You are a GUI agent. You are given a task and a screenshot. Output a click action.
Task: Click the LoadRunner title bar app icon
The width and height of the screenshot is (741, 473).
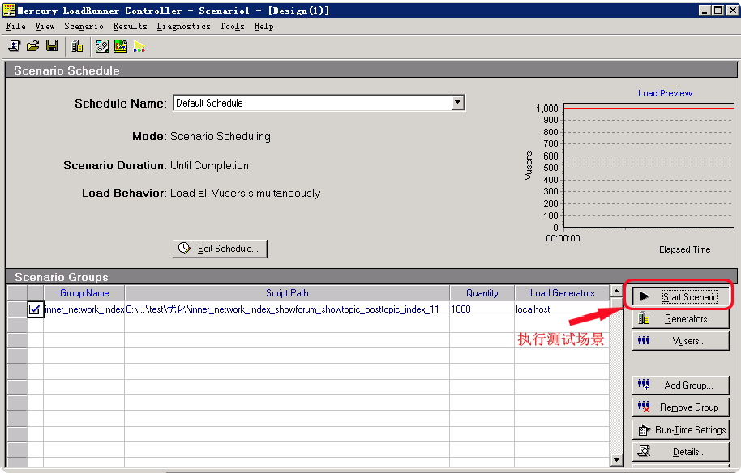[9, 10]
